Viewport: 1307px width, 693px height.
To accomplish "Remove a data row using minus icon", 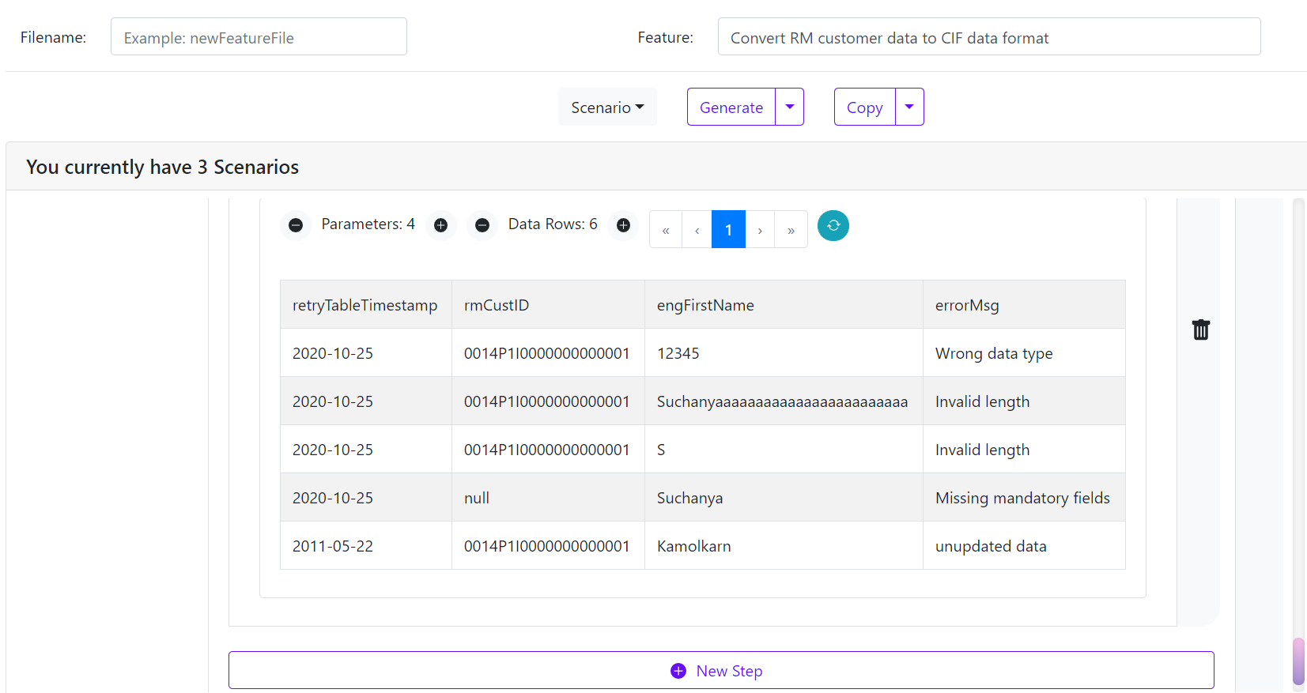I will 482,225.
